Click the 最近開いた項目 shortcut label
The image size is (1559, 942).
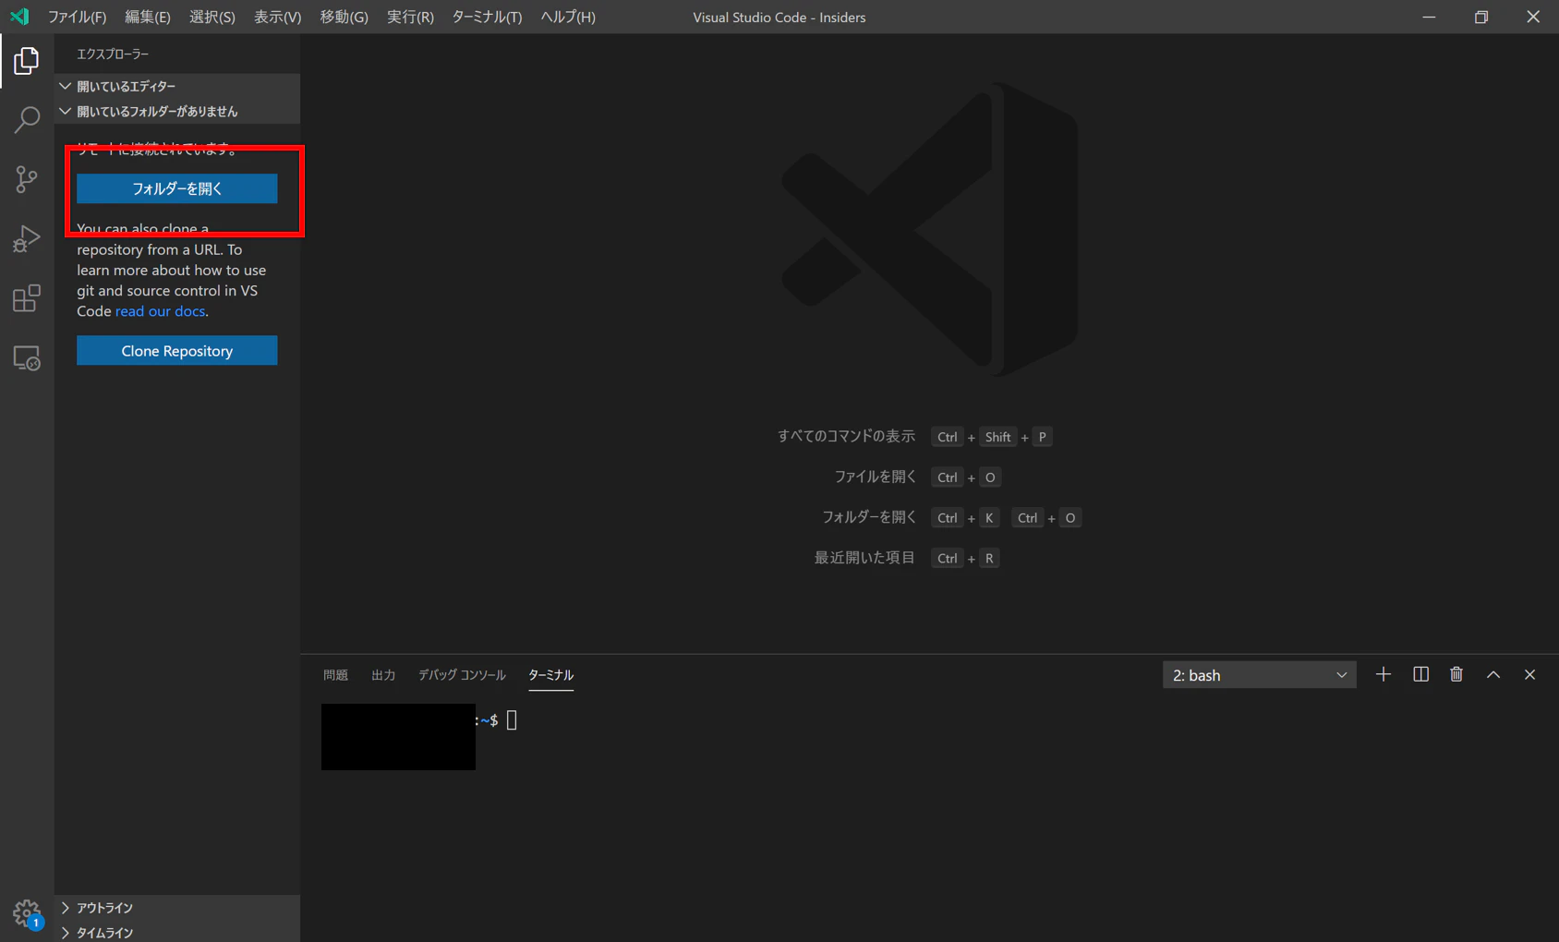click(x=864, y=558)
